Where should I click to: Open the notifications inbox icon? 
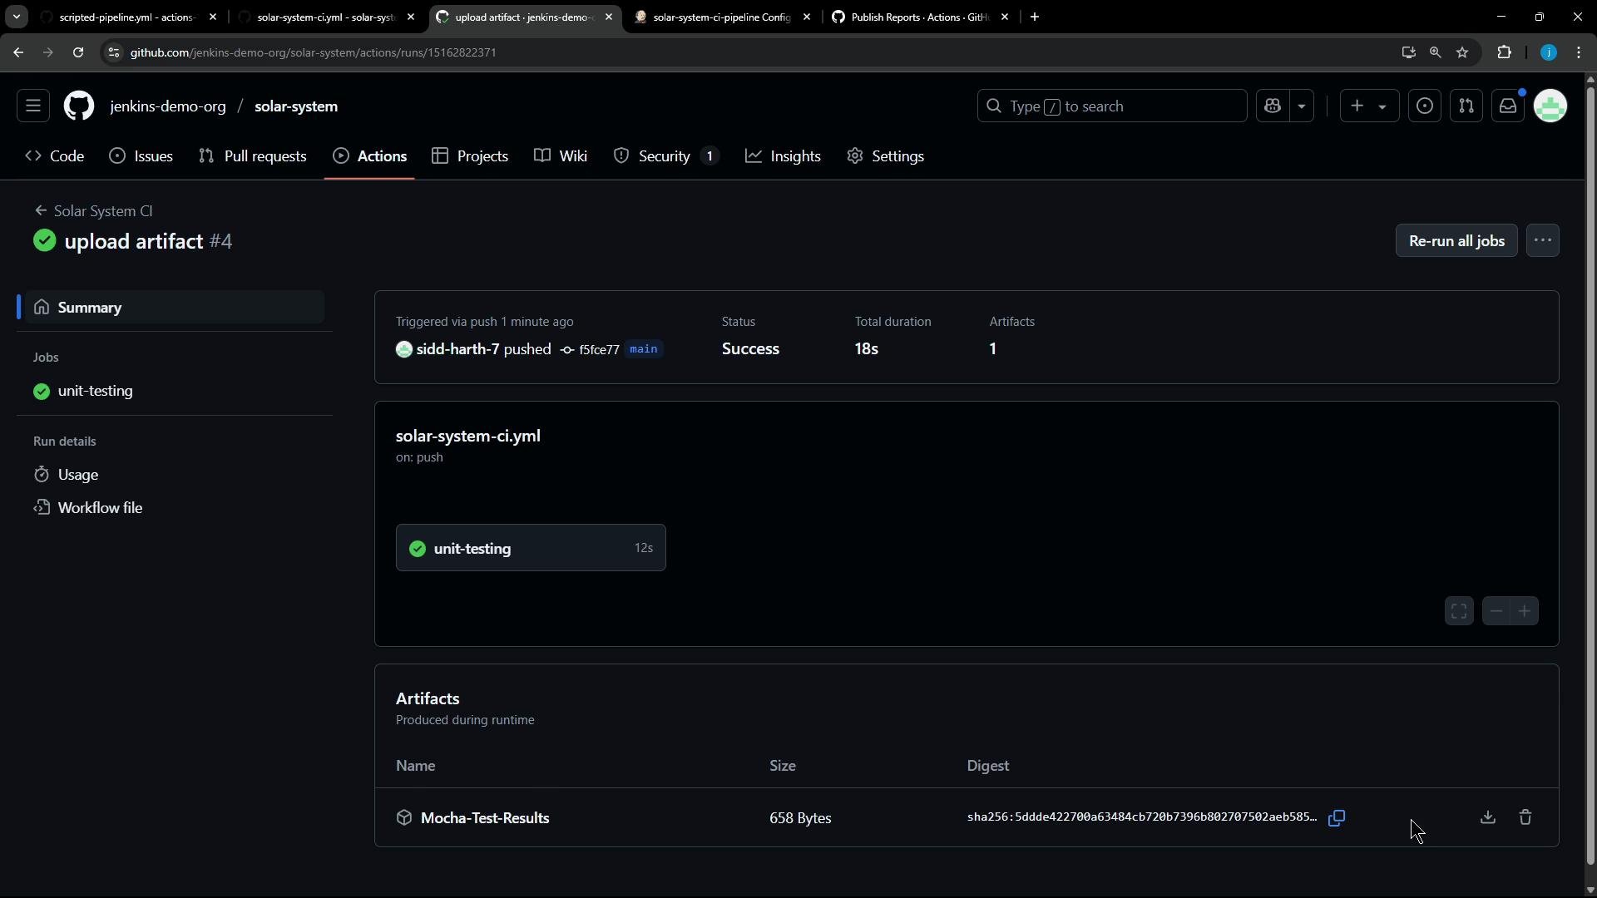[x=1508, y=106]
